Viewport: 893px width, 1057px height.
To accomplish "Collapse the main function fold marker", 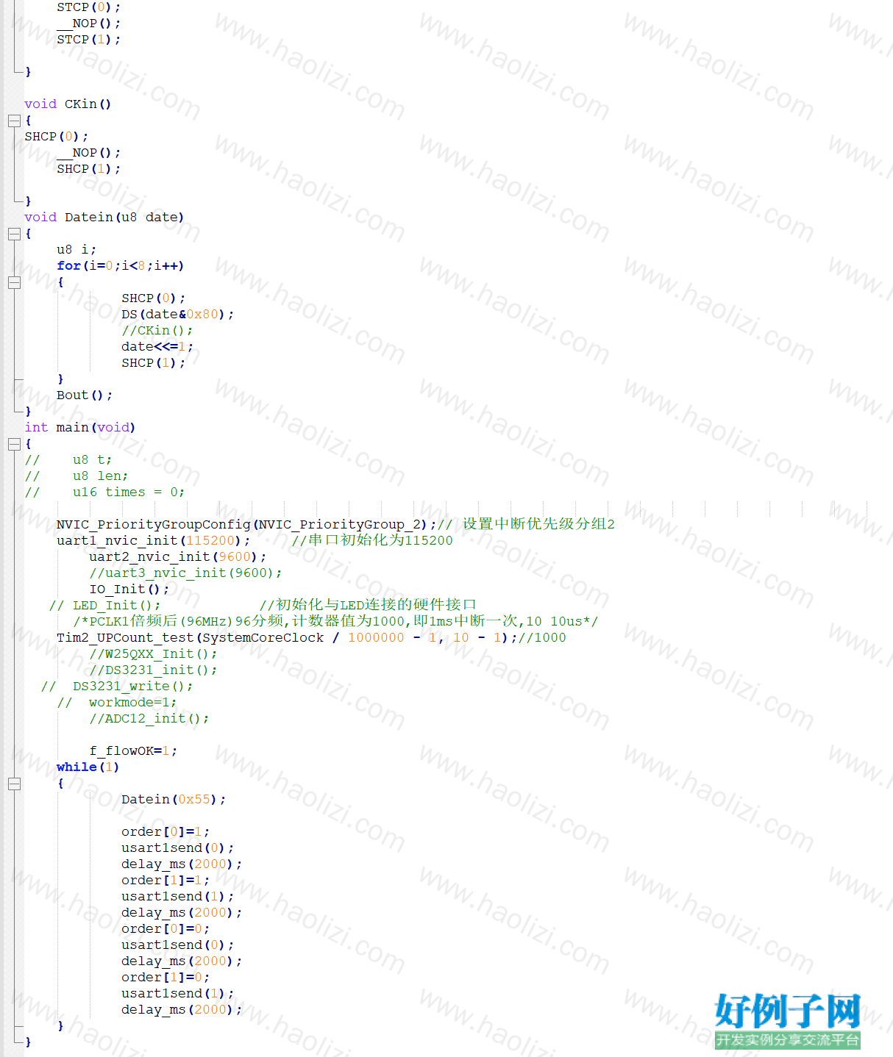I will click(14, 444).
